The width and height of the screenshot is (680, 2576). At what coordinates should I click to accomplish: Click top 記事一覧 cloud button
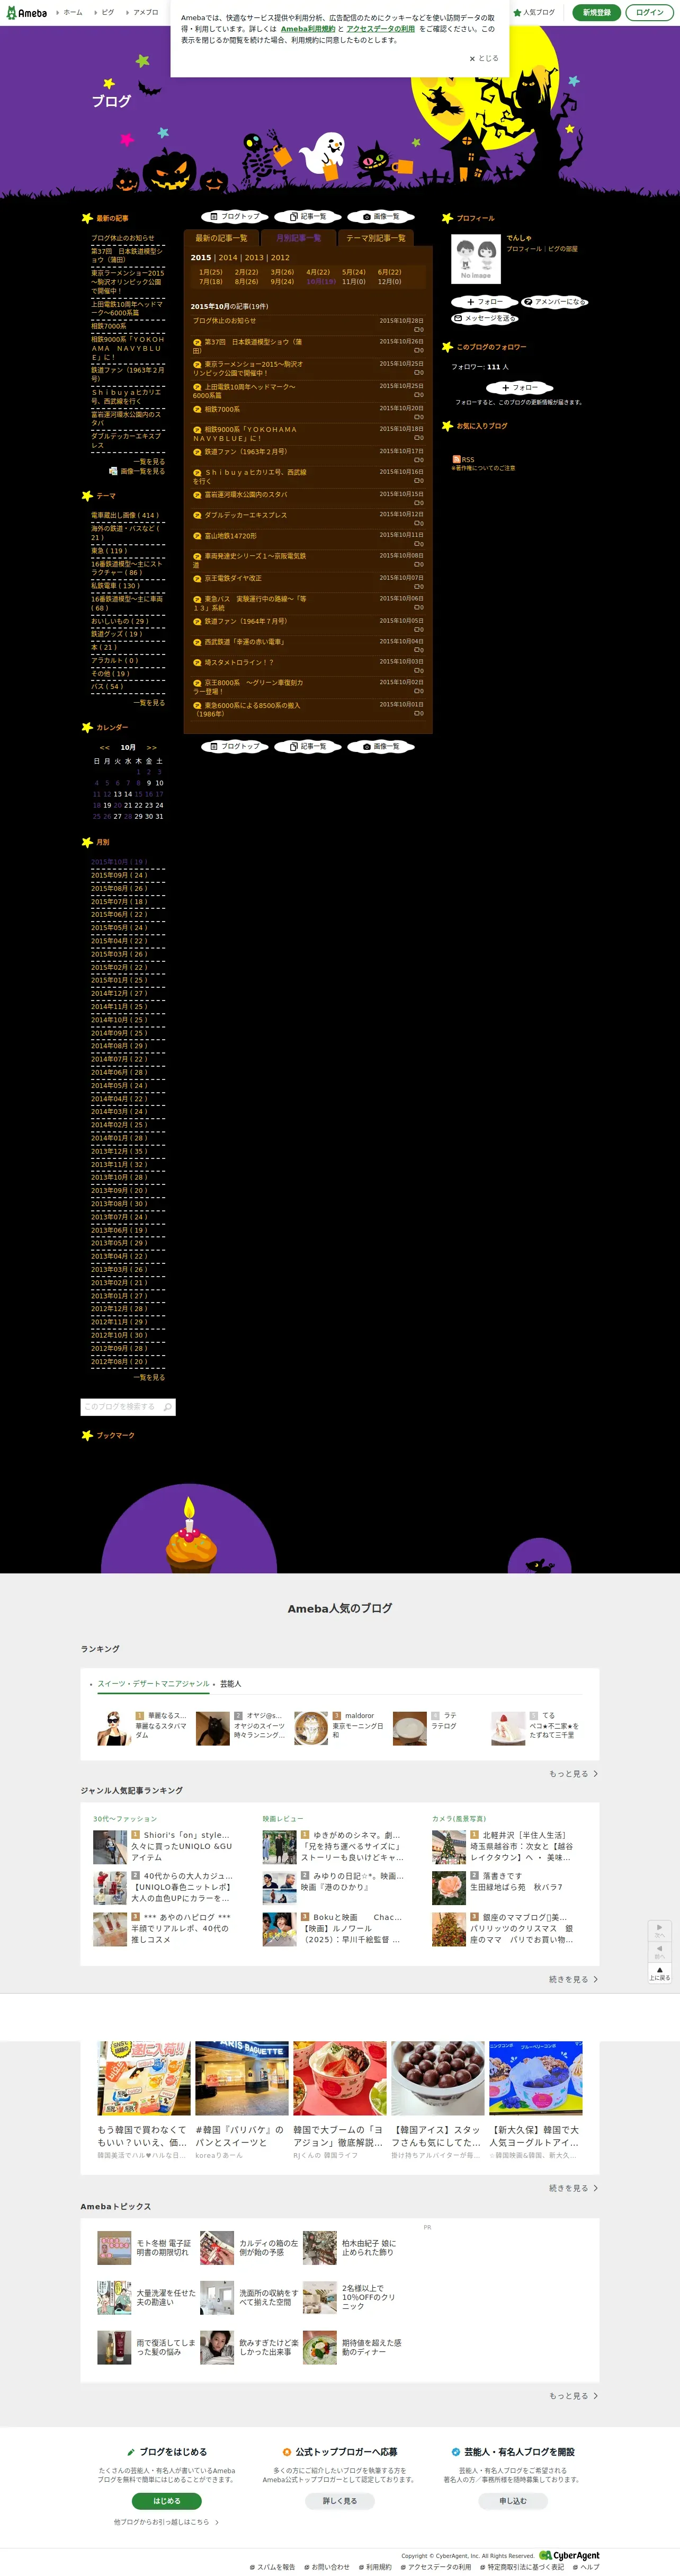tap(308, 216)
